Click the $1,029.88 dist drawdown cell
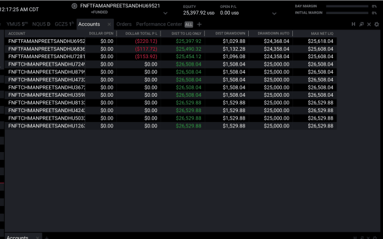The image size is (383, 239). [x=233, y=41]
